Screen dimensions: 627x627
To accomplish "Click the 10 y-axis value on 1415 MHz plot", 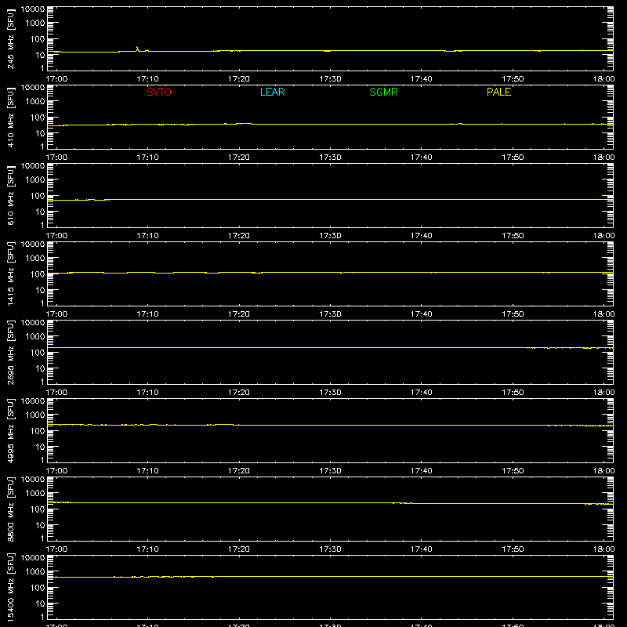I will coord(40,290).
